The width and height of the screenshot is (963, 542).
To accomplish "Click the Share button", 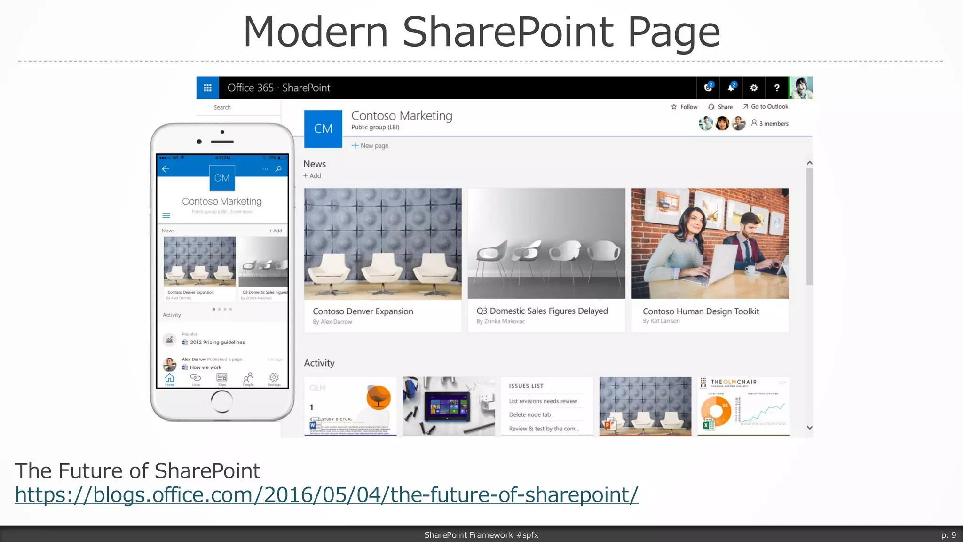I will click(720, 107).
